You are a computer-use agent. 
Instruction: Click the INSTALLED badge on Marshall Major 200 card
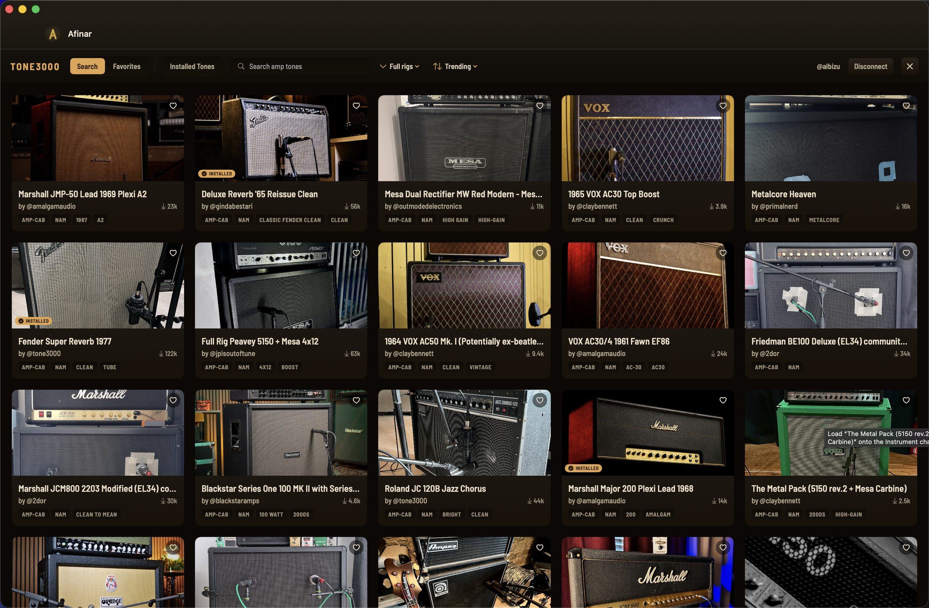pos(583,468)
